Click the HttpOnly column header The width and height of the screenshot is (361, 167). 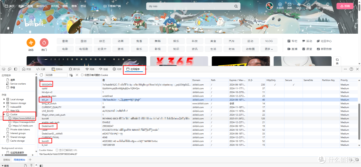pyautogui.click(x=275, y=80)
